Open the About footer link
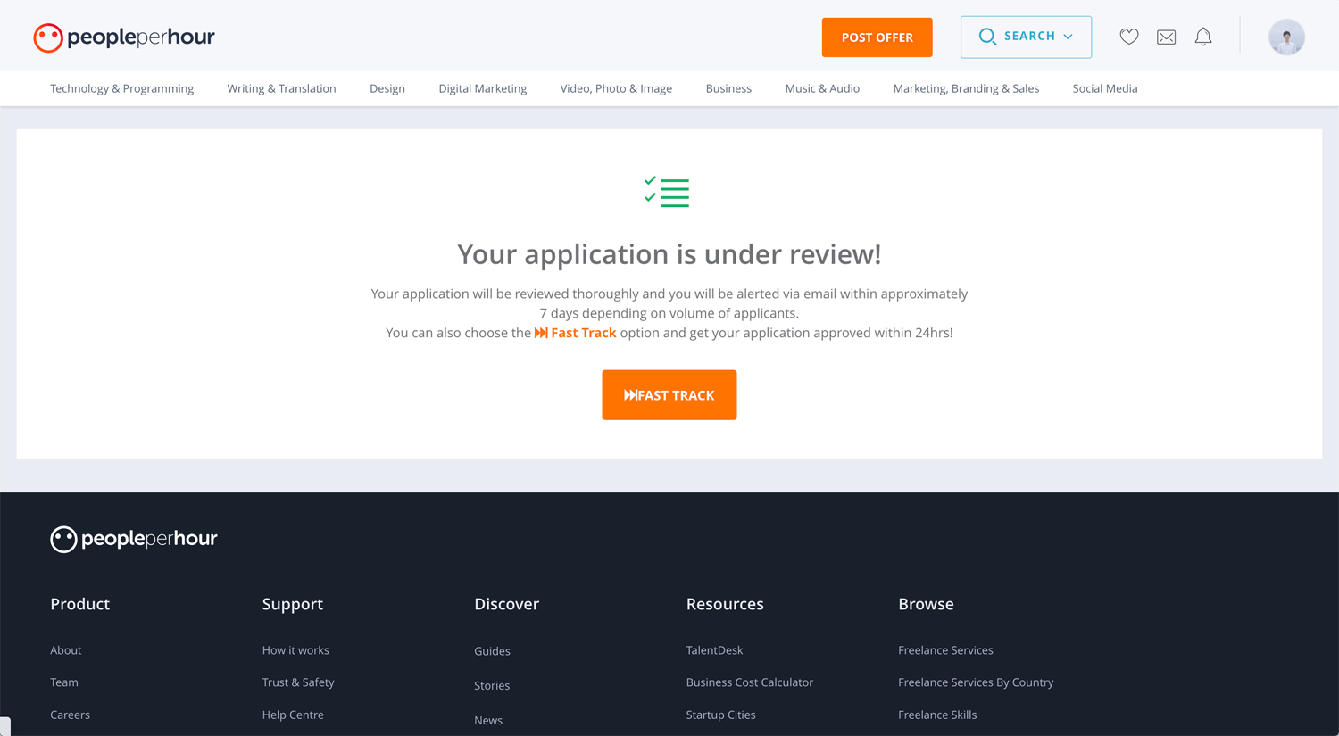Viewport: 1339px width, 736px height. tap(66, 650)
